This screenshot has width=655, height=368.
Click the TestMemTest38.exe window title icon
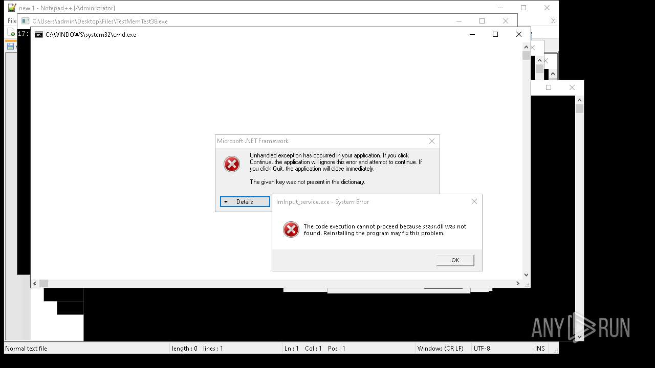coord(26,21)
